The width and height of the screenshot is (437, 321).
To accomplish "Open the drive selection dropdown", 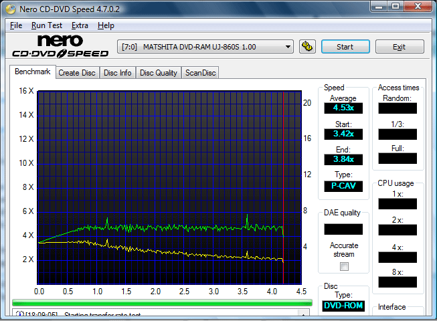I will tap(205, 47).
